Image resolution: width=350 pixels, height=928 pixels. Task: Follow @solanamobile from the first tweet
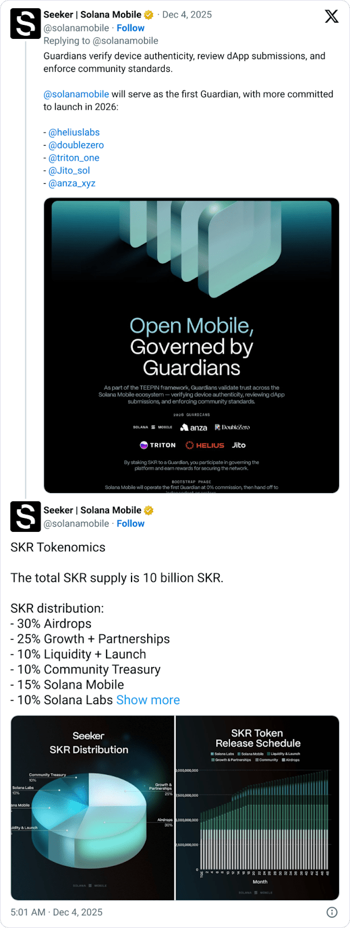point(130,28)
